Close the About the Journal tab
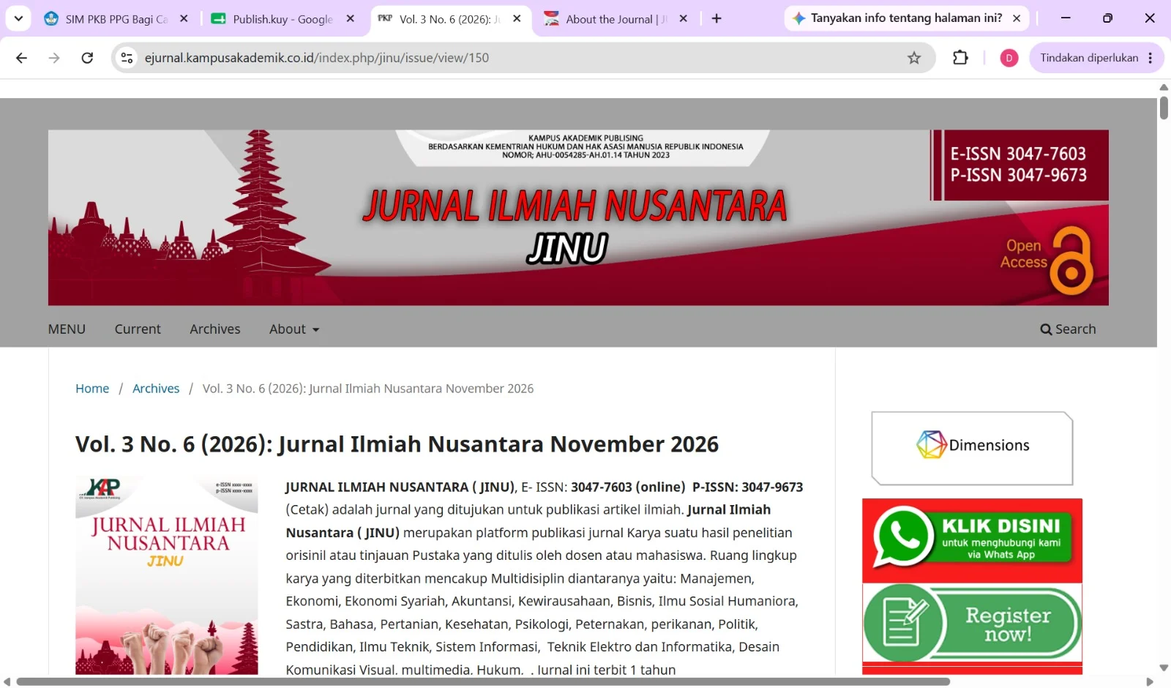Screen dimensions: 1171x688 pos(684,19)
